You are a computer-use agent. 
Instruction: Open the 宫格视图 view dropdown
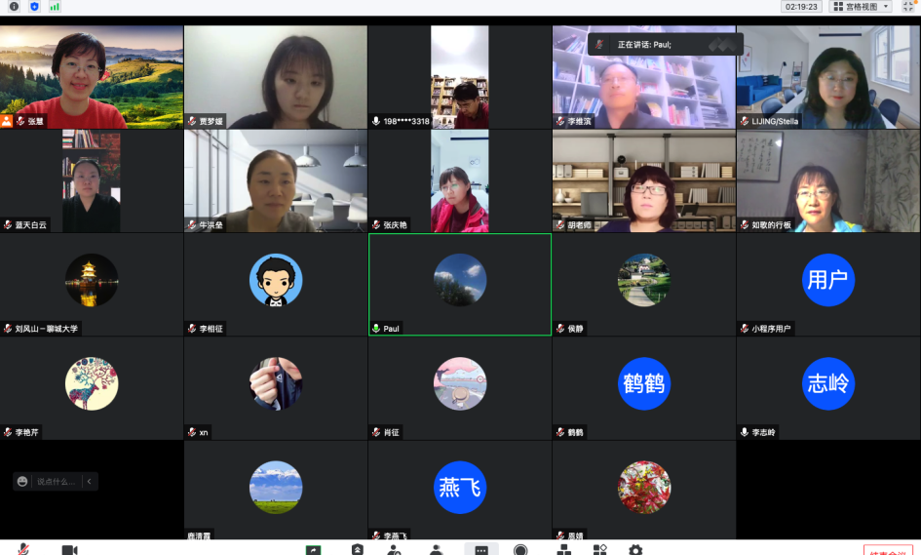click(x=860, y=7)
